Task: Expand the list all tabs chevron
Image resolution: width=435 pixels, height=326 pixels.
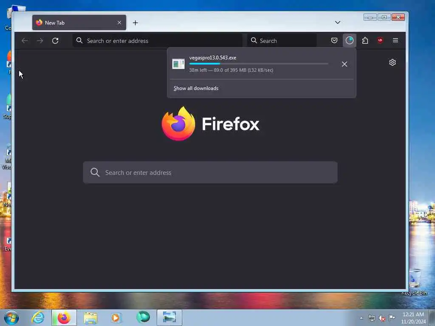Action: tap(338, 22)
